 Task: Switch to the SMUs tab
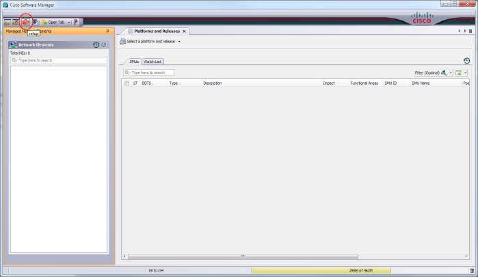point(134,62)
